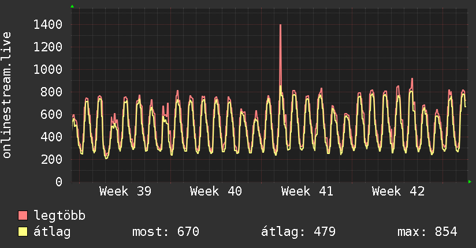476x248 pixels.
Task: Click the legtöbb legend label
Action: coord(59,216)
